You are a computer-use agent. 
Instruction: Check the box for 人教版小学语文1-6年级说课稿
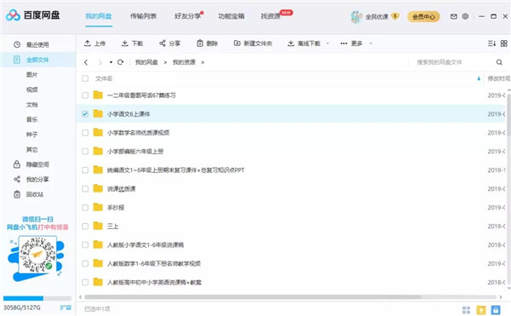pos(85,244)
